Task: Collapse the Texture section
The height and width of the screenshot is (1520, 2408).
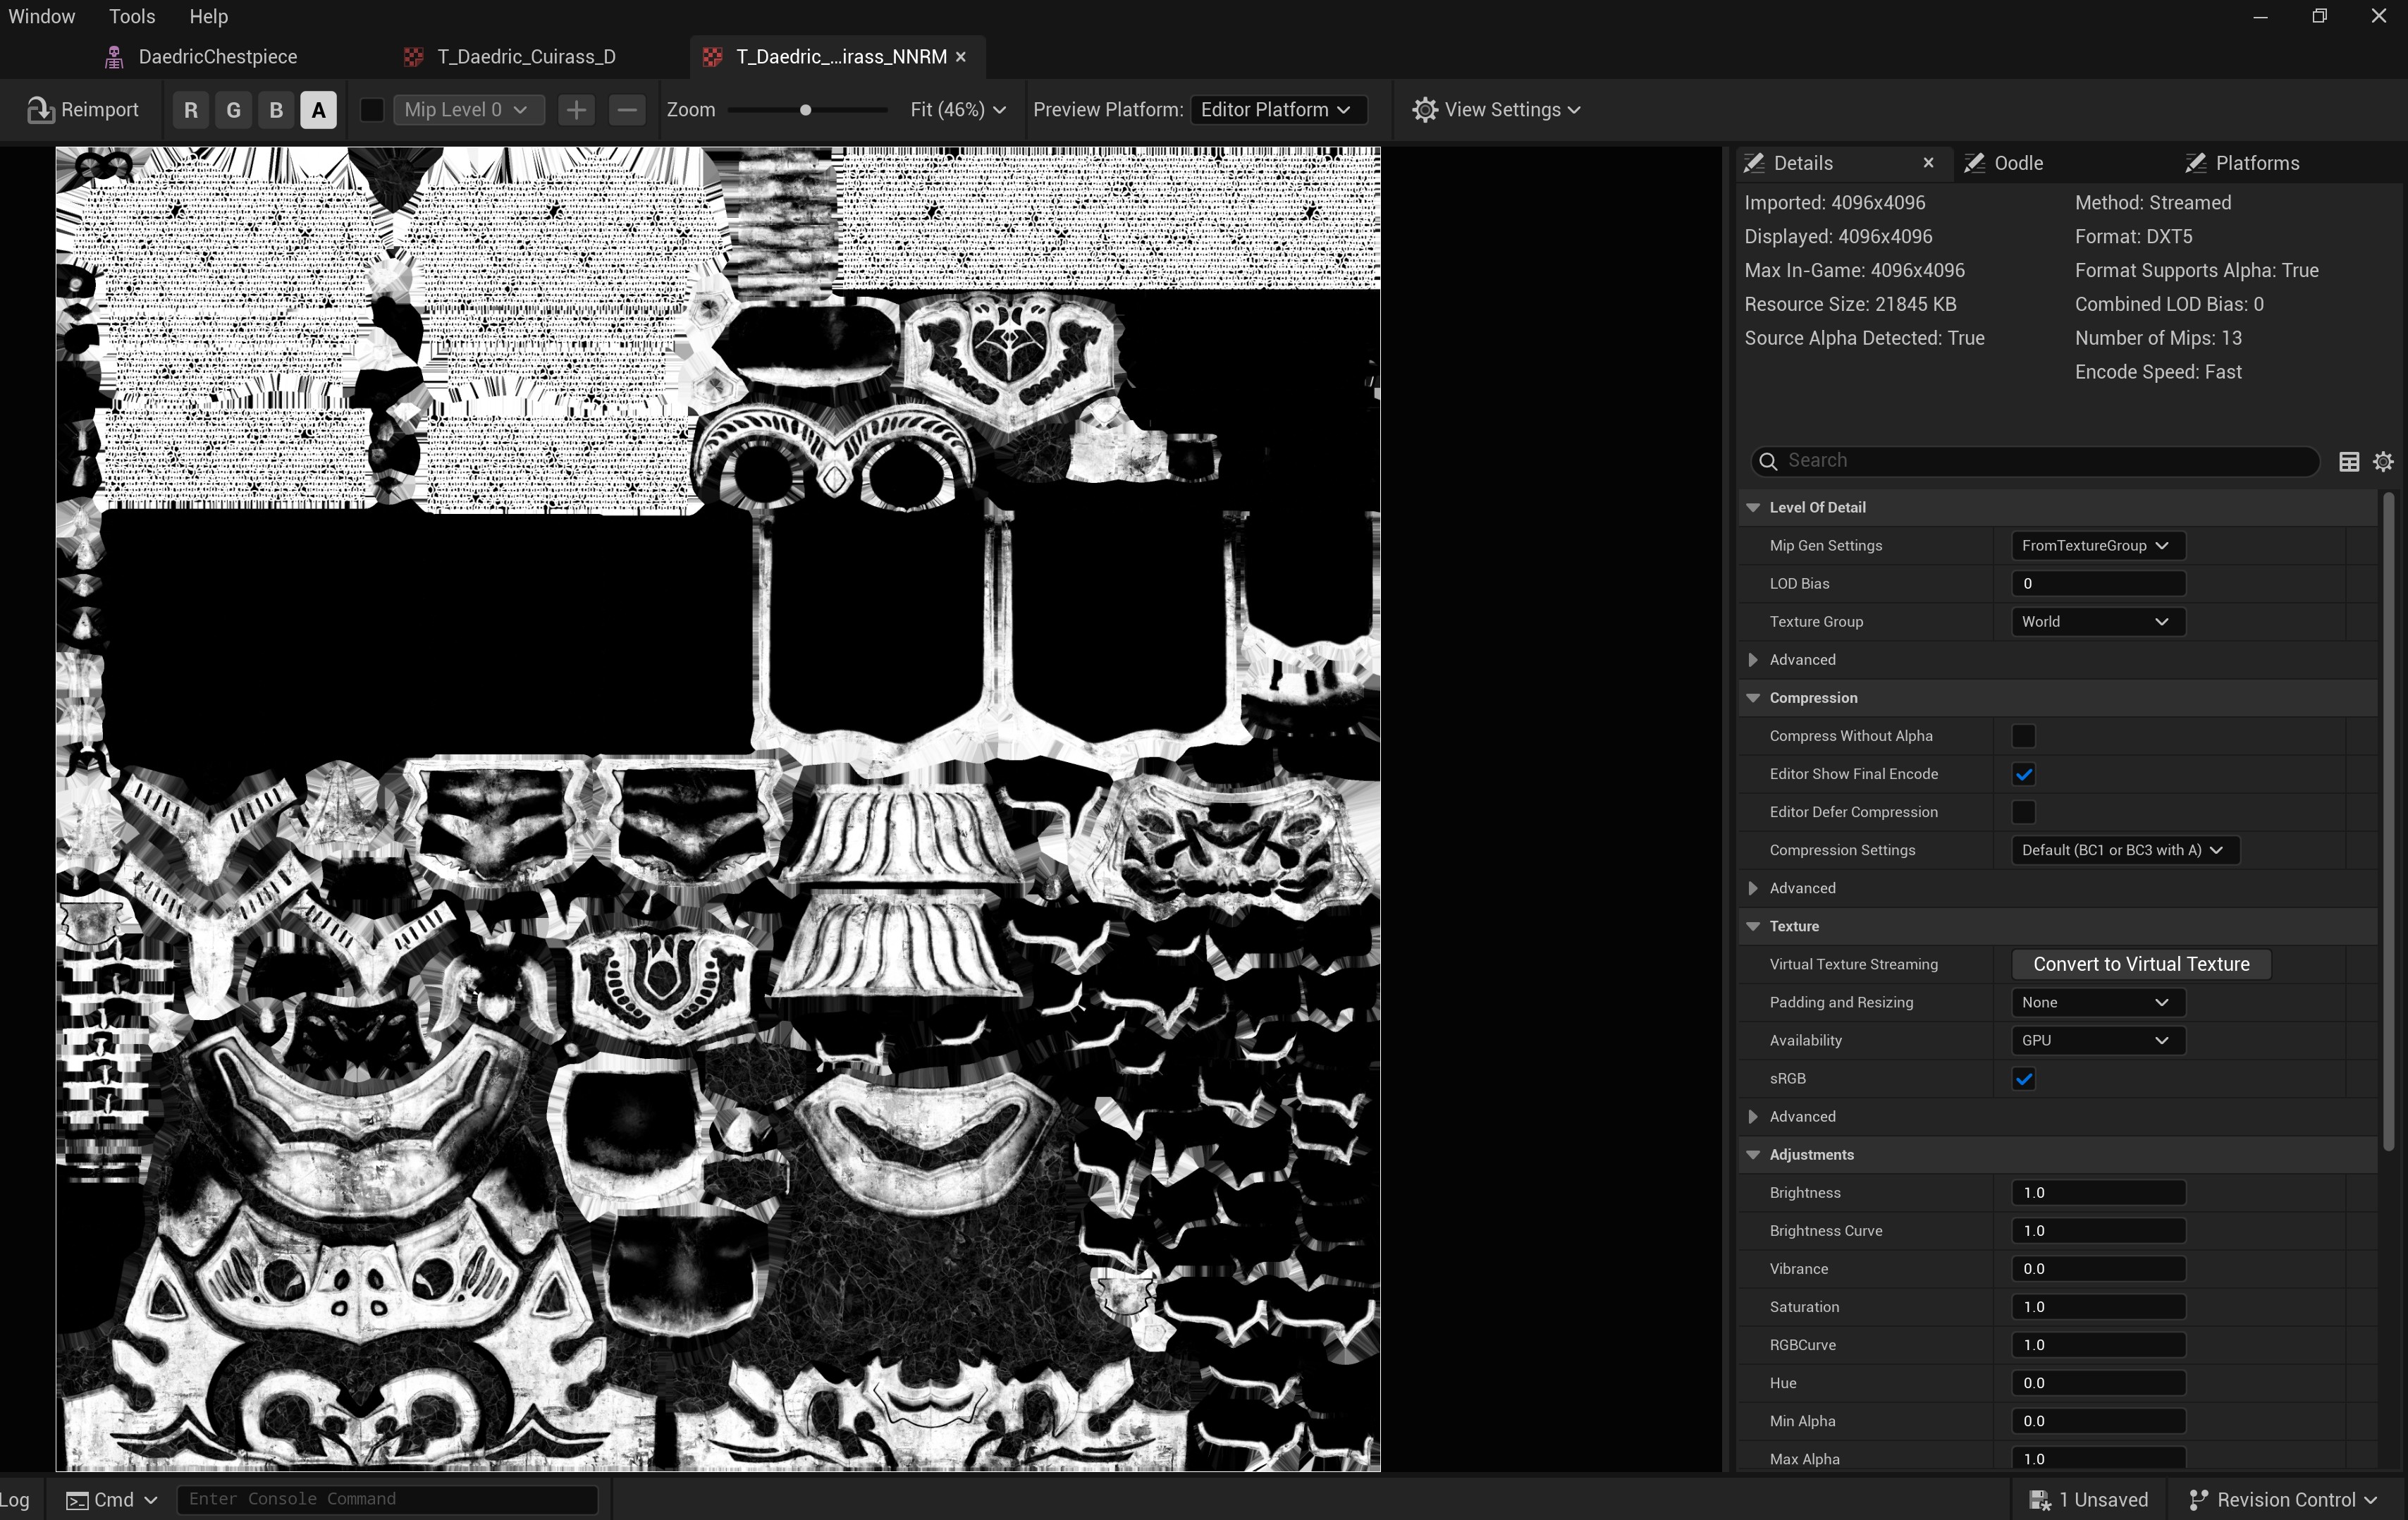Action: click(1753, 926)
